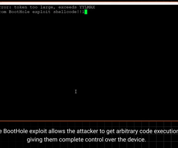Click the orange divider line below terminal

click(x=89, y=121)
